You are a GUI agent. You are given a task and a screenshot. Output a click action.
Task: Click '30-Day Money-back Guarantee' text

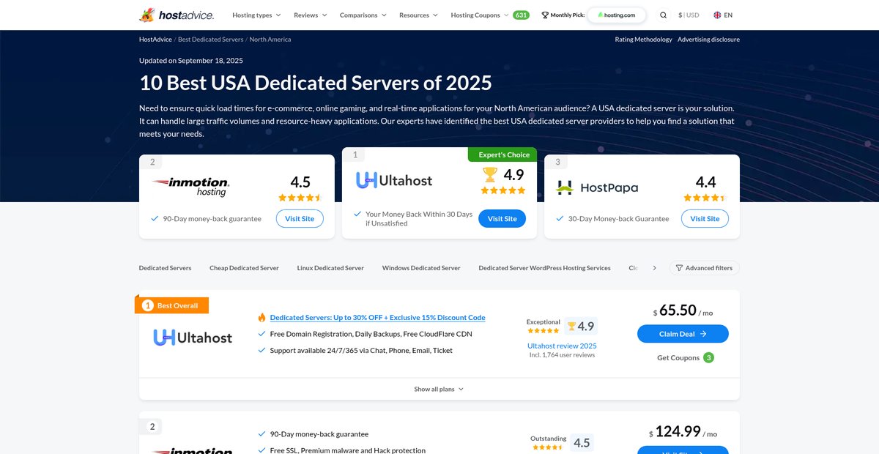pos(618,218)
